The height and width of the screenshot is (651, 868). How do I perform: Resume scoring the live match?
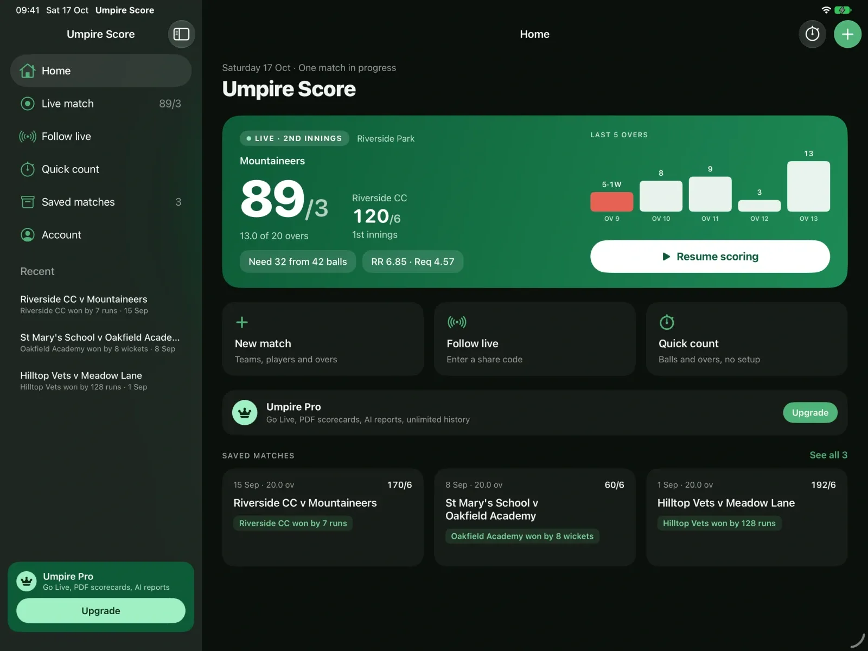tap(710, 257)
